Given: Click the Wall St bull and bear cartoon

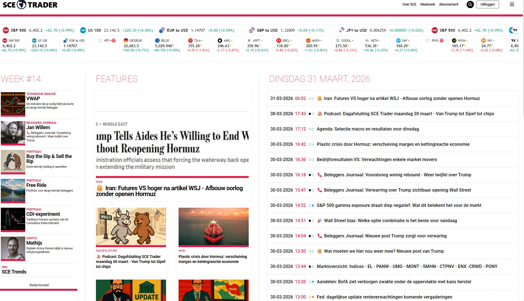Looking at the screenshot, I should pos(131,227).
